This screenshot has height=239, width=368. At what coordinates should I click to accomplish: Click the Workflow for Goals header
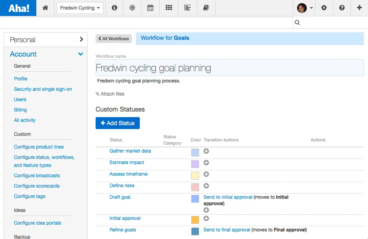click(250, 39)
